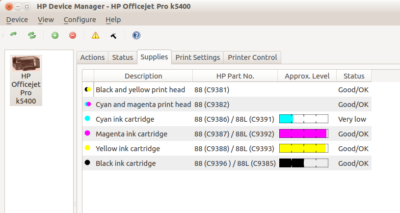Click the 'Very low' cyan status
This screenshot has width=400, height=213.
[x=352, y=119]
